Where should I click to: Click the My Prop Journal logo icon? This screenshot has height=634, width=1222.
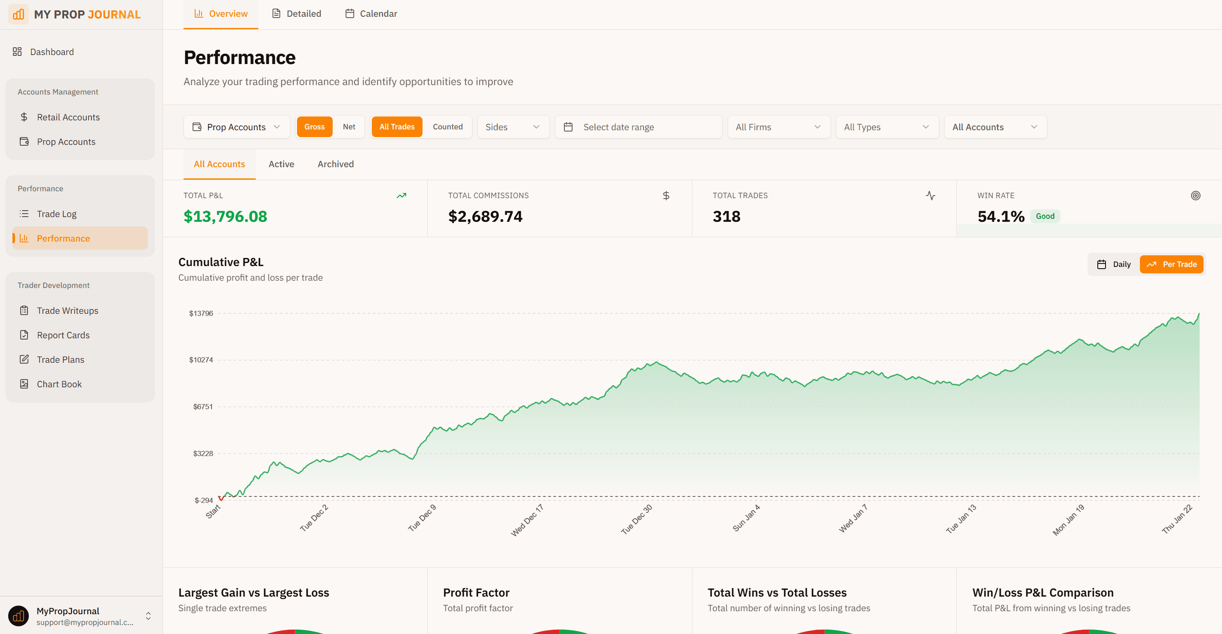pos(18,14)
